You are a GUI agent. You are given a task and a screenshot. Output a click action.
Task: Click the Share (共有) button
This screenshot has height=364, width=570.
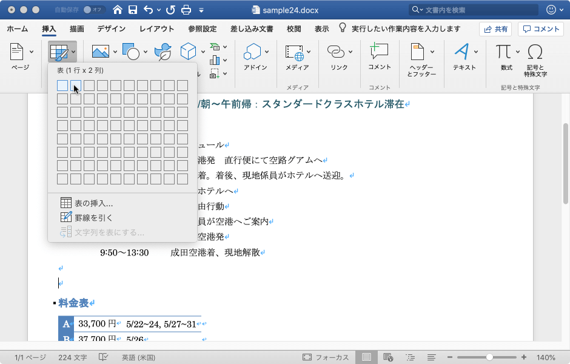495,29
